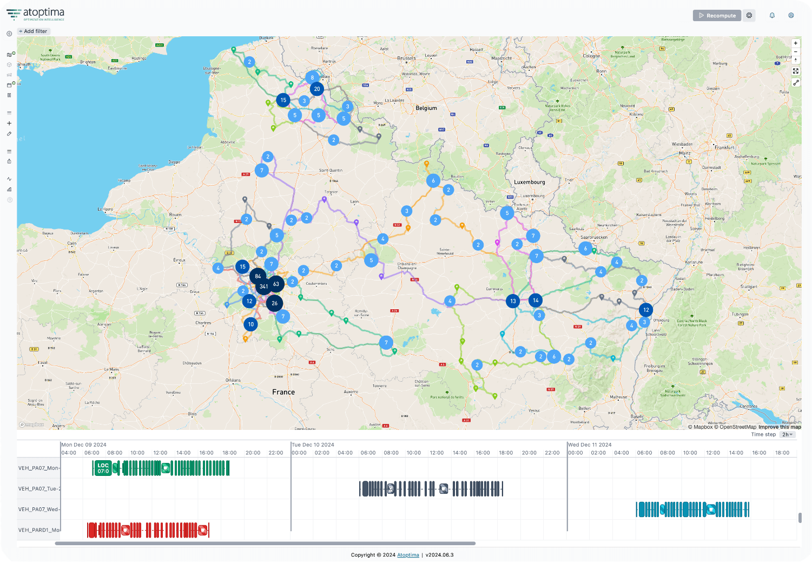Select the VEH_PA07_Tue row label
Screen dimensions: 812x562
click(x=39, y=489)
